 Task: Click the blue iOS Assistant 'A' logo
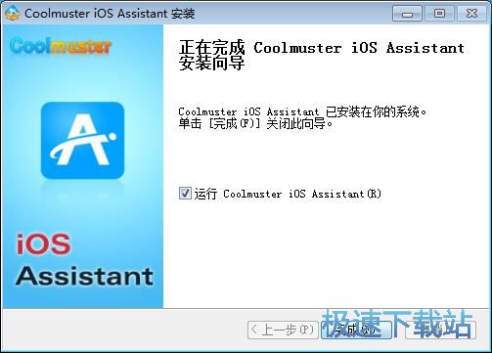(82, 141)
